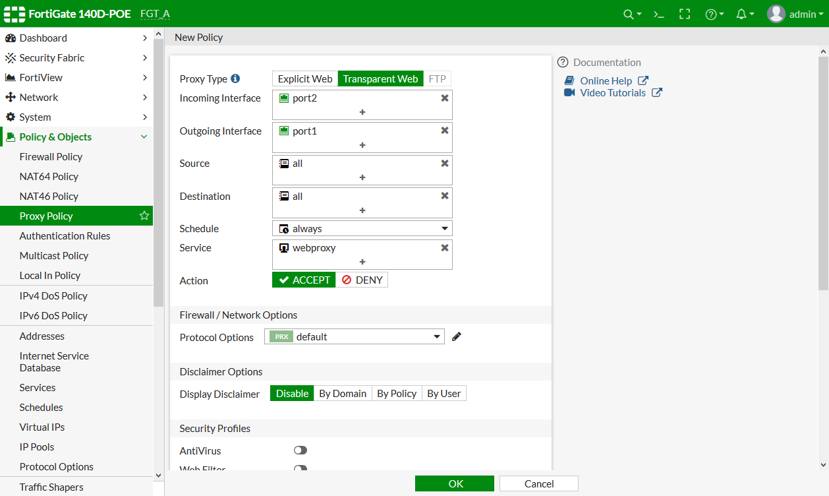Image resolution: width=829 pixels, height=496 pixels.
Task: Remove port2 from Incoming Interface
Action: (445, 98)
